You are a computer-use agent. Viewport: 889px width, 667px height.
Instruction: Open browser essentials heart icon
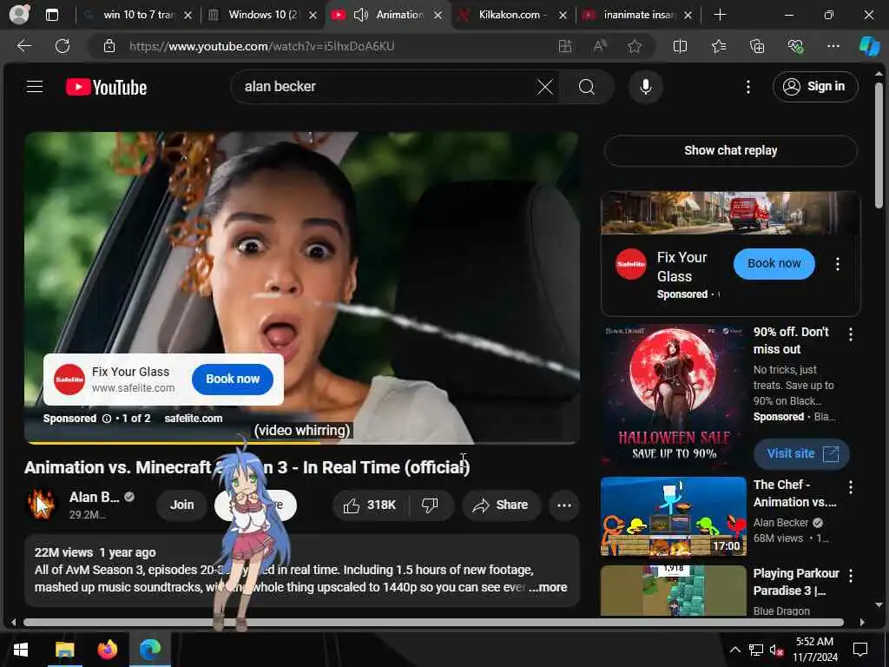(x=795, y=47)
